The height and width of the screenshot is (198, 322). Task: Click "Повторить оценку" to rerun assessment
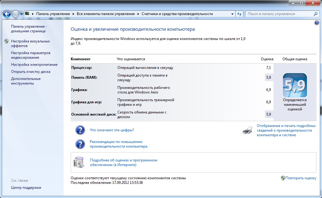(300, 178)
